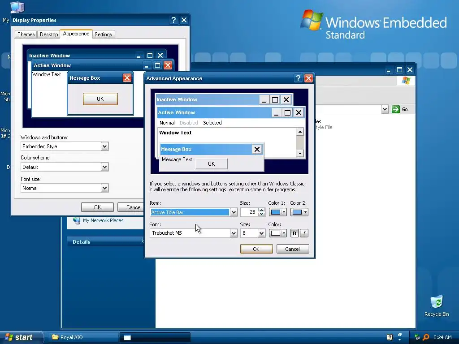Open the Explorer address bar dropdown

tap(385, 109)
